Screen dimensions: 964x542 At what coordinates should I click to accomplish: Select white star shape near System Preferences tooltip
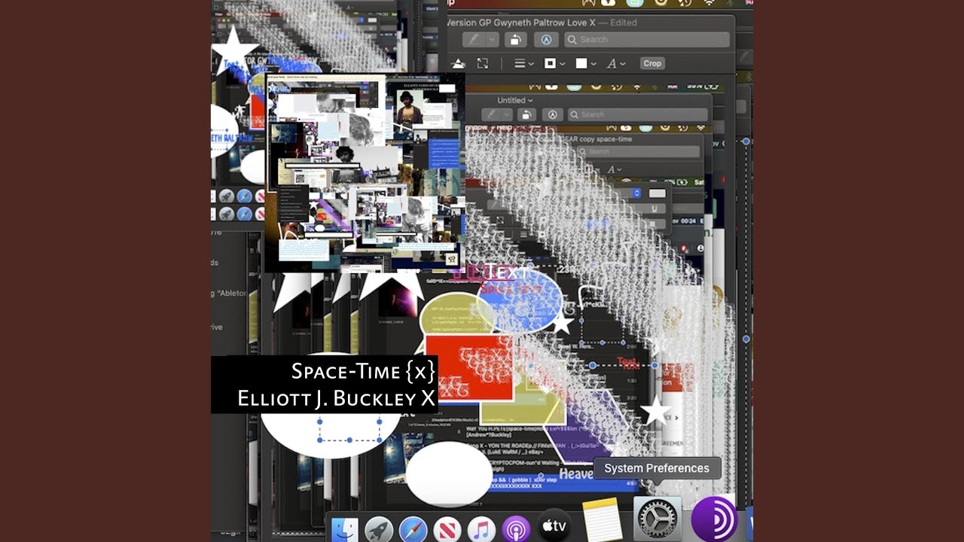656,413
